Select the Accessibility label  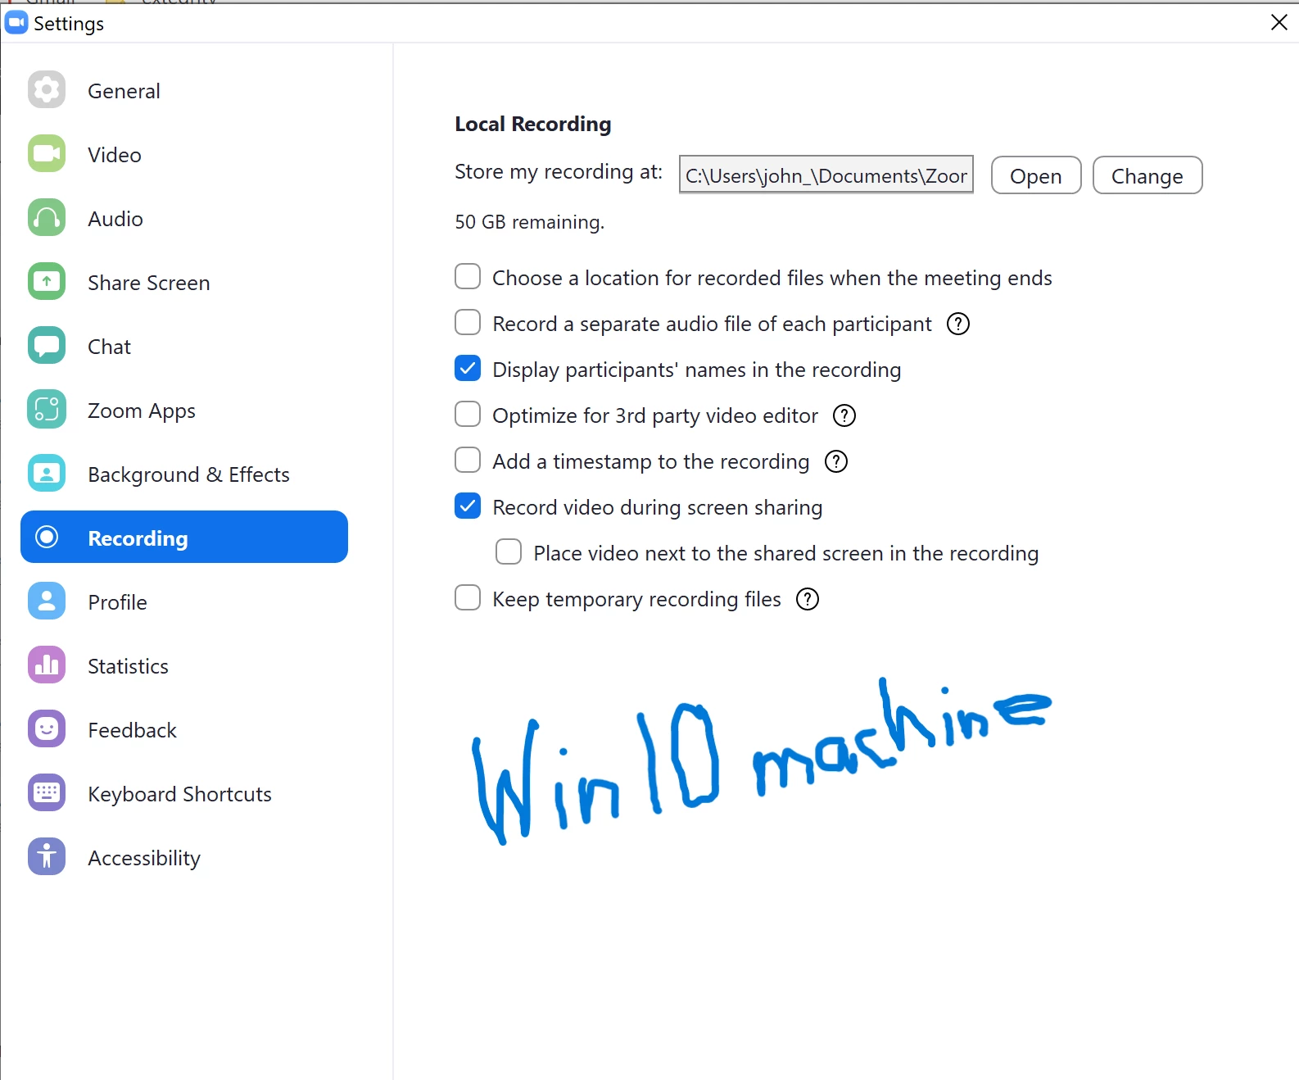(x=144, y=858)
